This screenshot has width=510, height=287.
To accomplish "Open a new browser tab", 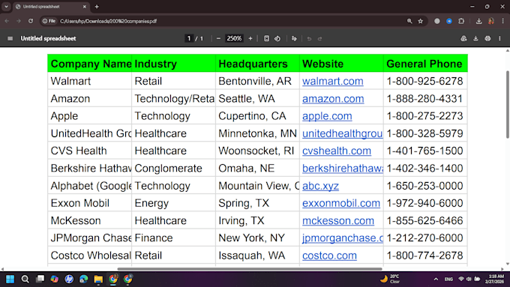I will click(x=97, y=7).
